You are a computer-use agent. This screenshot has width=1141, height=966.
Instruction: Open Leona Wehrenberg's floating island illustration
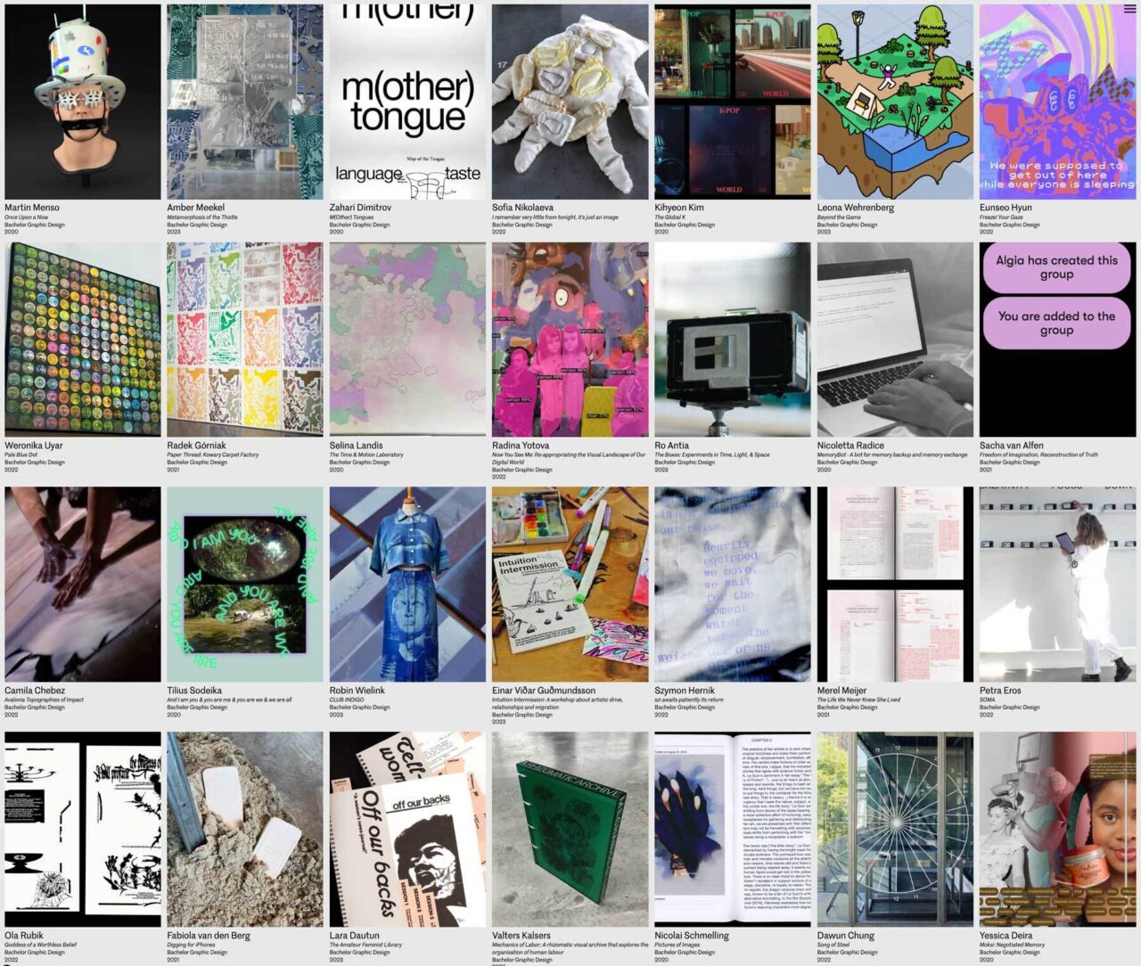[895, 102]
